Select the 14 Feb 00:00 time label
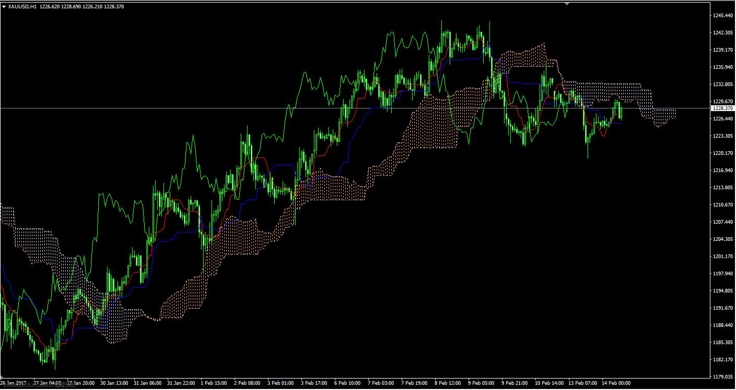Viewport: 736px width, 390px height. [616, 384]
